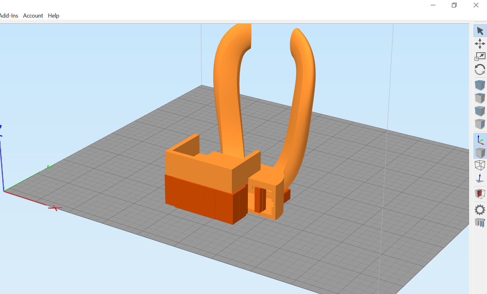Open the cross-section cut view tool
The image size is (487, 294).
pyautogui.click(x=480, y=194)
